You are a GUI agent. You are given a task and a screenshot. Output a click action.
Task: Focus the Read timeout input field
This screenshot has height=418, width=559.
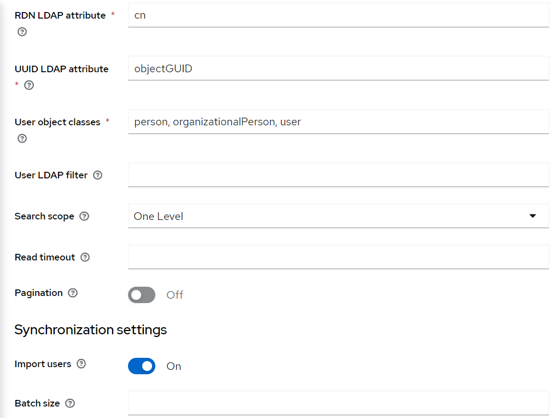point(338,257)
